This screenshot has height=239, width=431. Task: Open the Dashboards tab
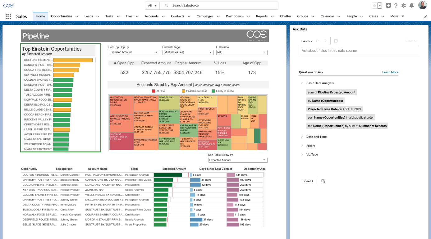[235, 16]
